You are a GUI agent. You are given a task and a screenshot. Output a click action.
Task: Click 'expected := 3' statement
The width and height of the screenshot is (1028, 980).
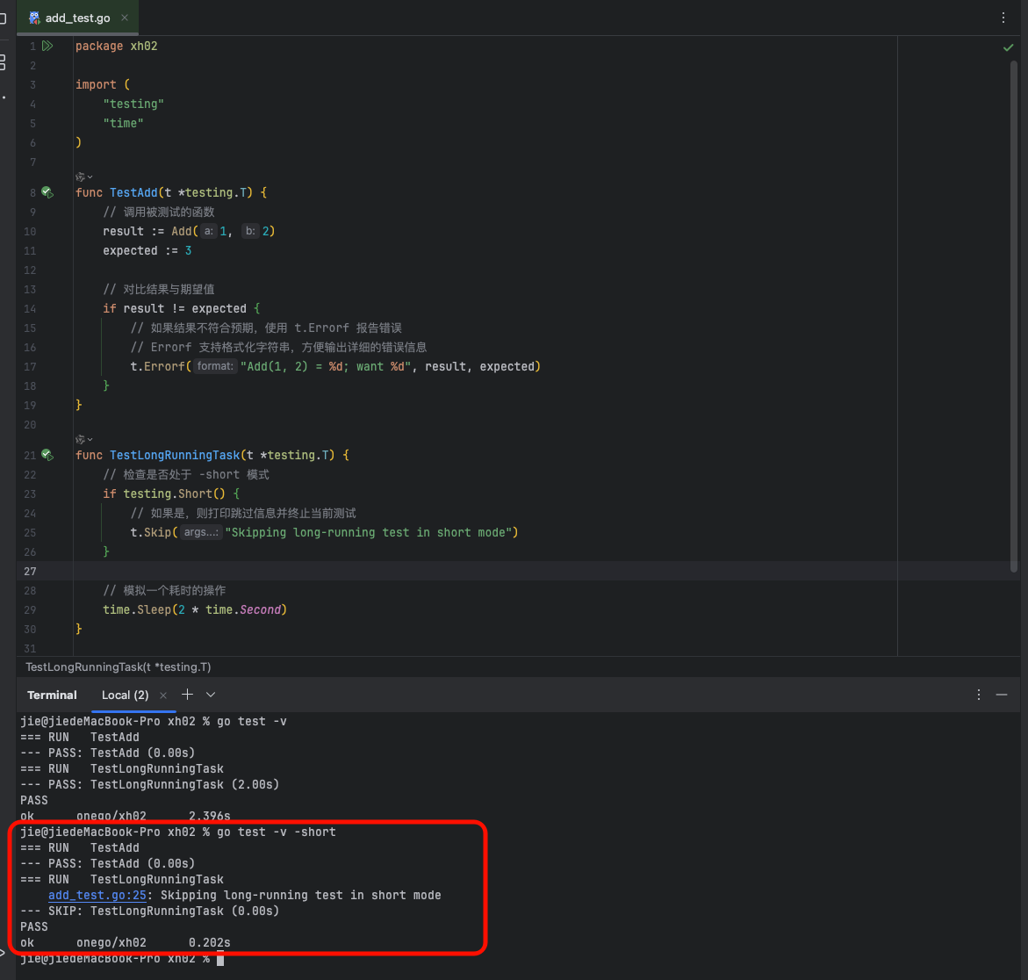click(147, 250)
